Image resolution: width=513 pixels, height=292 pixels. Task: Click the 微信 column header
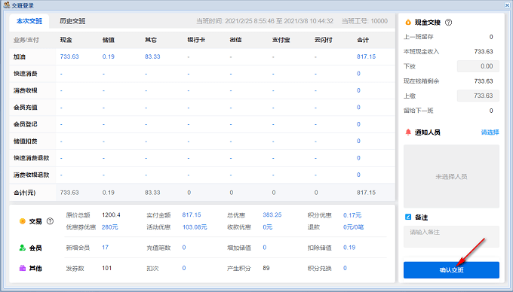tap(235, 40)
